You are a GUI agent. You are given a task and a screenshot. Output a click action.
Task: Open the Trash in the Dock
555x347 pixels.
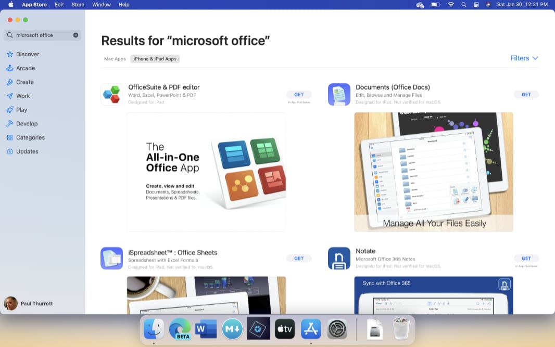coord(401,329)
